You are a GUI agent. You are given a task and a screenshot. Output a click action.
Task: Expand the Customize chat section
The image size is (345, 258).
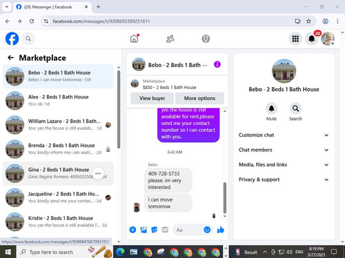[x=284, y=135]
